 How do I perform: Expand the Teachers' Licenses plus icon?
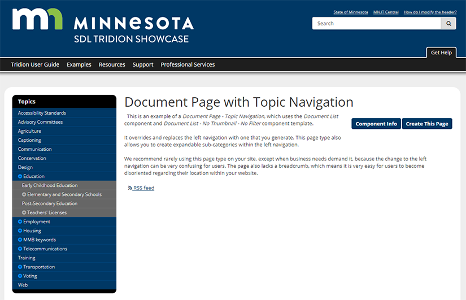tap(24, 212)
